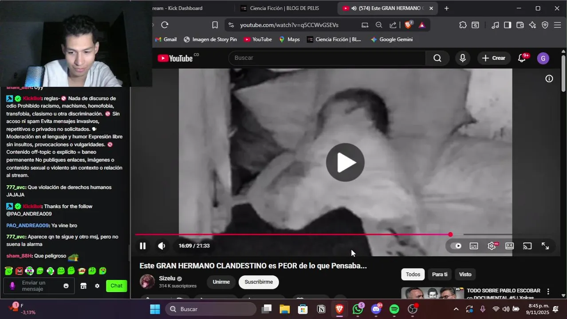This screenshot has height=319, width=567.
Task: Click the YouTube Buscar search field
Action: 327,58
